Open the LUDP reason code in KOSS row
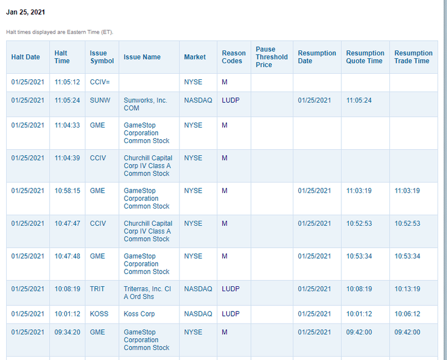Screen dimensions: 447x360 pyautogui.click(x=231, y=314)
